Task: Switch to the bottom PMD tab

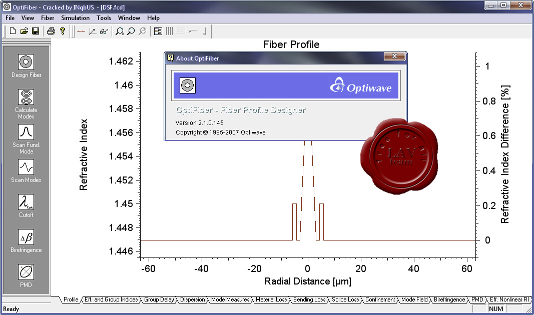Action: [x=477, y=299]
